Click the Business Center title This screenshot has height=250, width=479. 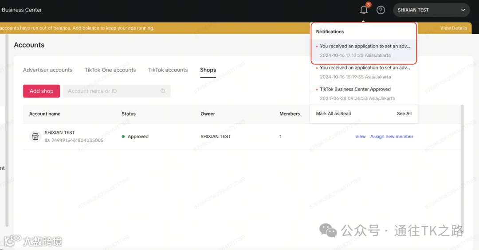point(21,10)
